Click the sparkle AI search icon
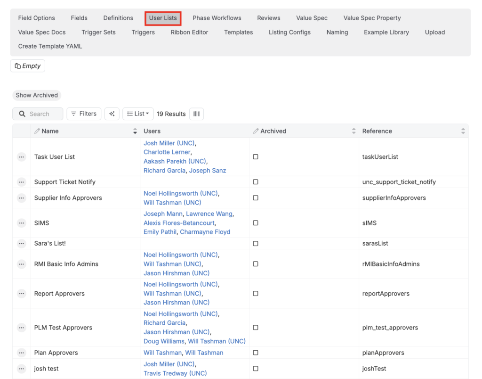 pyautogui.click(x=112, y=114)
